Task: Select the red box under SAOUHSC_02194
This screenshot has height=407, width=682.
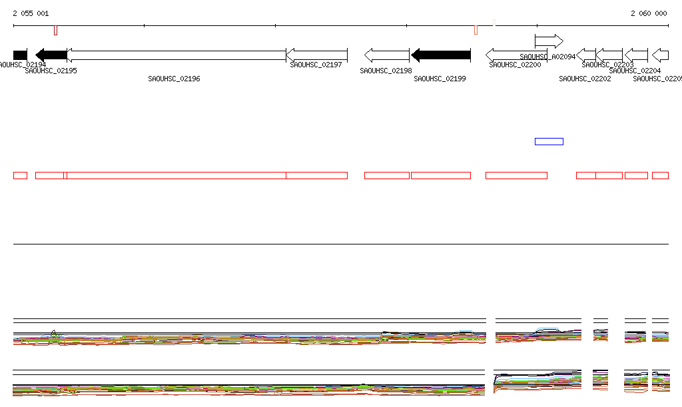Action: [20, 176]
